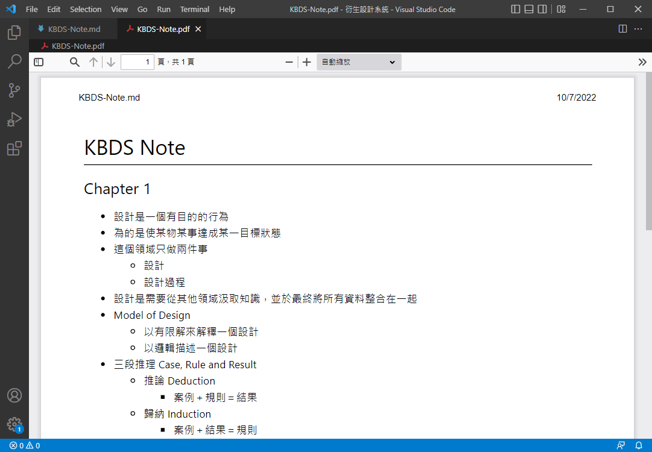This screenshot has height=452, width=652.
Task: Open the Explorer view in activity bar
Action: pos(14,33)
